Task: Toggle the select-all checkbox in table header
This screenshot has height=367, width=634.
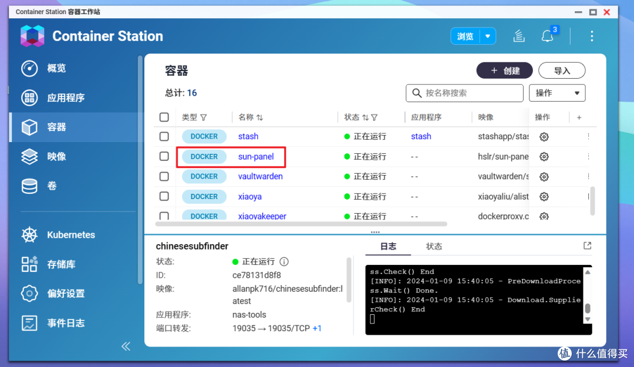Action: pyautogui.click(x=164, y=117)
